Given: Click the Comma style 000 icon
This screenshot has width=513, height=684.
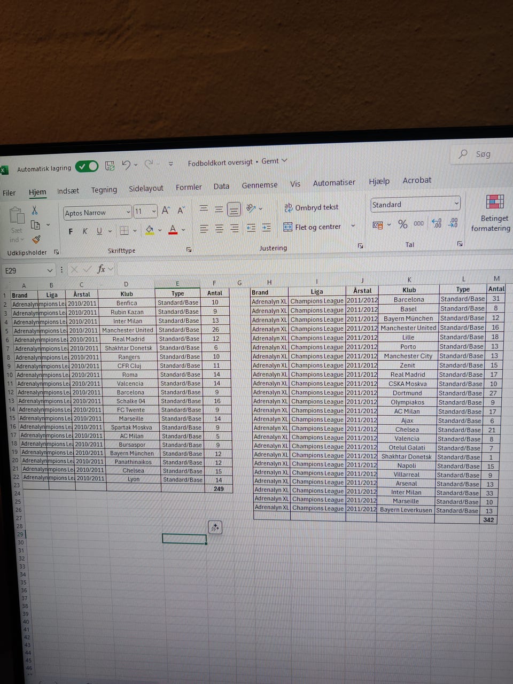Looking at the screenshot, I should point(418,223).
